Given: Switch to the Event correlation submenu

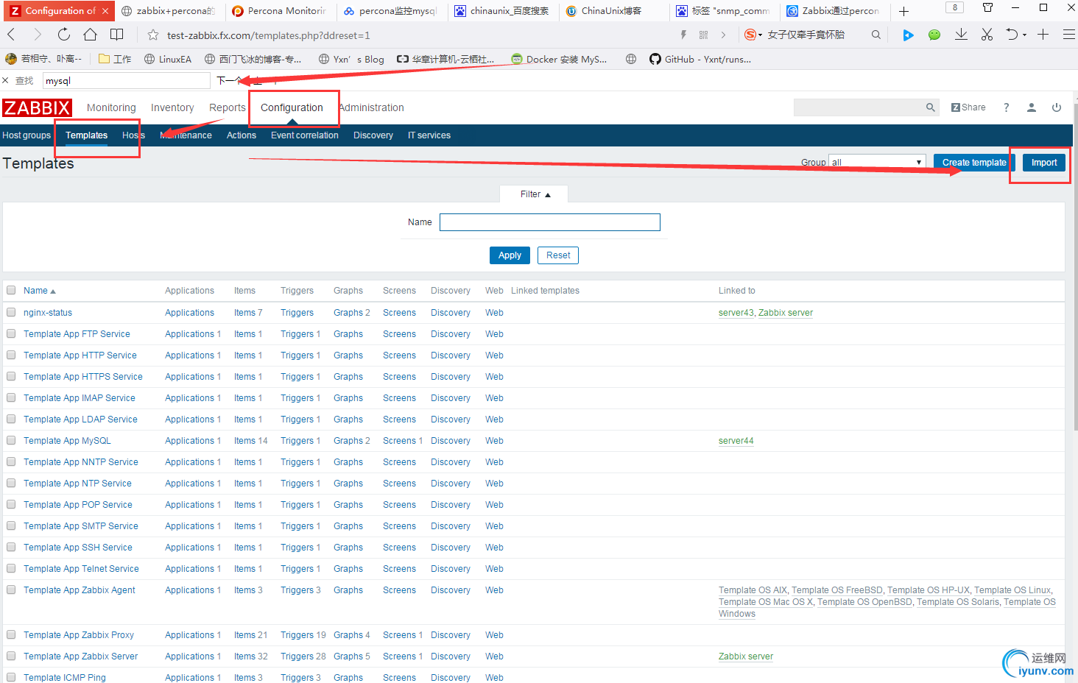Looking at the screenshot, I should pyautogui.click(x=305, y=135).
